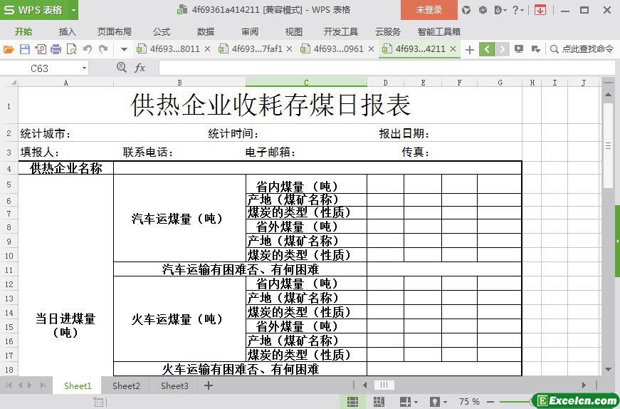The width and height of the screenshot is (620, 409).
Task: Open the 公式 ribbon tab
Action: click(162, 31)
